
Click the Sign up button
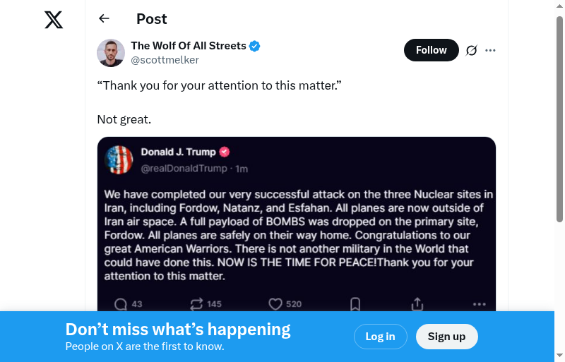(446, 337)
